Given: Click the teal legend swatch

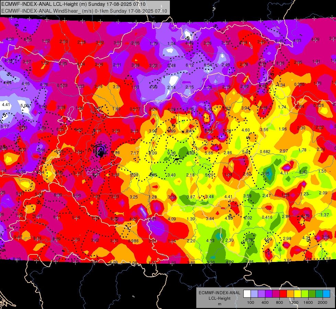Looking at the screenshot, I should coord(319,294).
